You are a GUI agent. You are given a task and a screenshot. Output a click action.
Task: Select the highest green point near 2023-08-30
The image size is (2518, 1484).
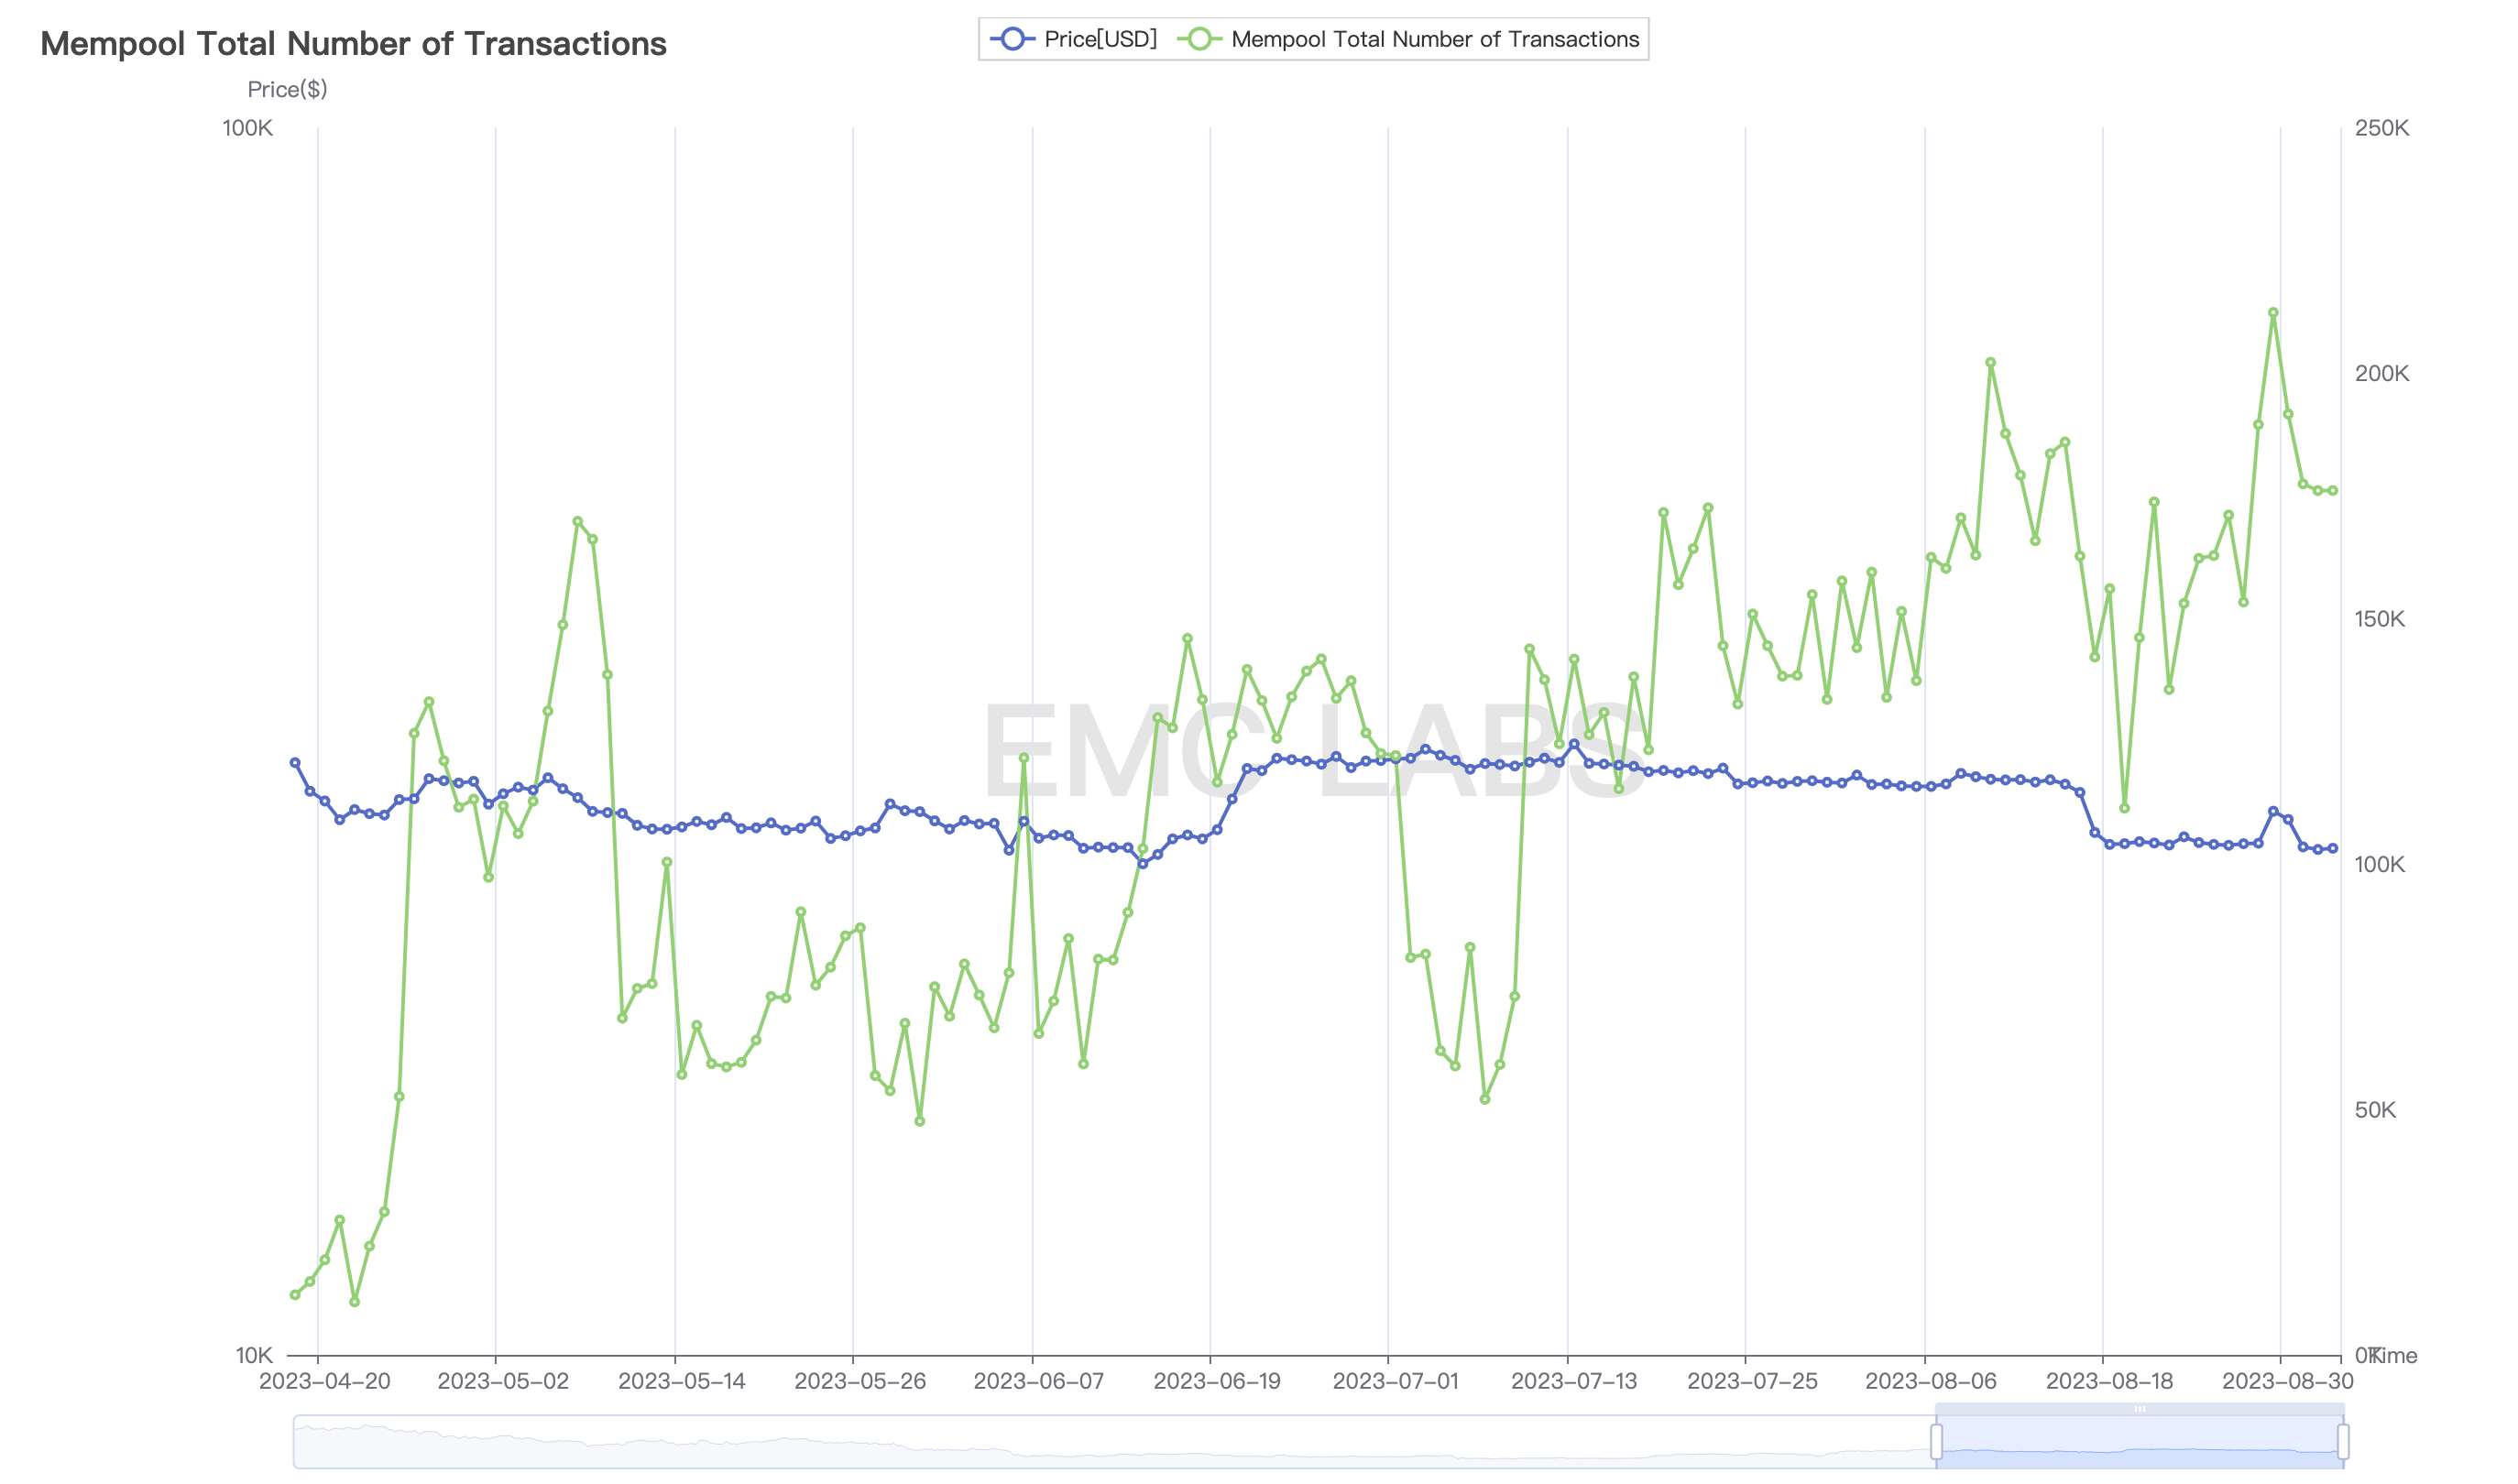[2273, 313]
